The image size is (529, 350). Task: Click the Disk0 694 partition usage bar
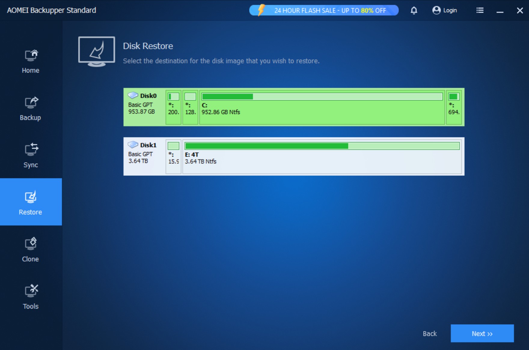[x=454, y=97]
